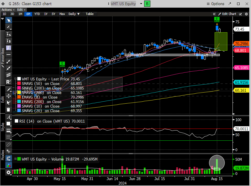Select the Max time range tab

coord(62,14)
